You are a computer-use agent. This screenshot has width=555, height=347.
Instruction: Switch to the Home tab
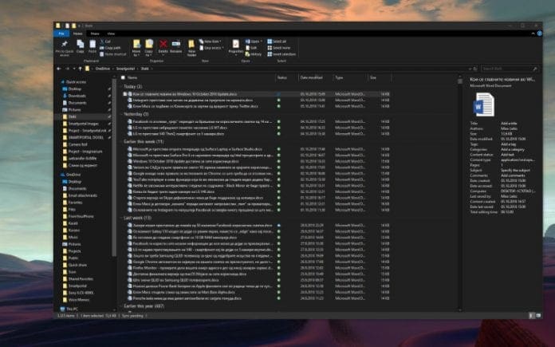click(78, 34)
